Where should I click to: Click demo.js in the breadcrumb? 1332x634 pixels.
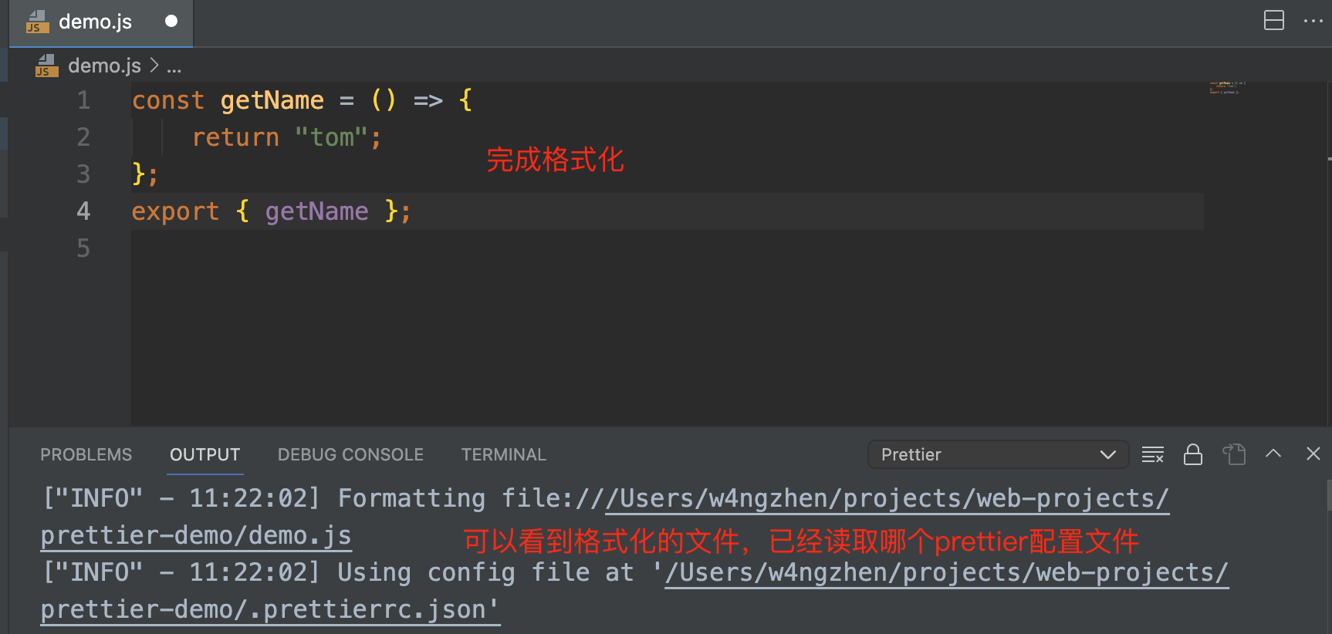pyautogui.click(x=104, y=66)
